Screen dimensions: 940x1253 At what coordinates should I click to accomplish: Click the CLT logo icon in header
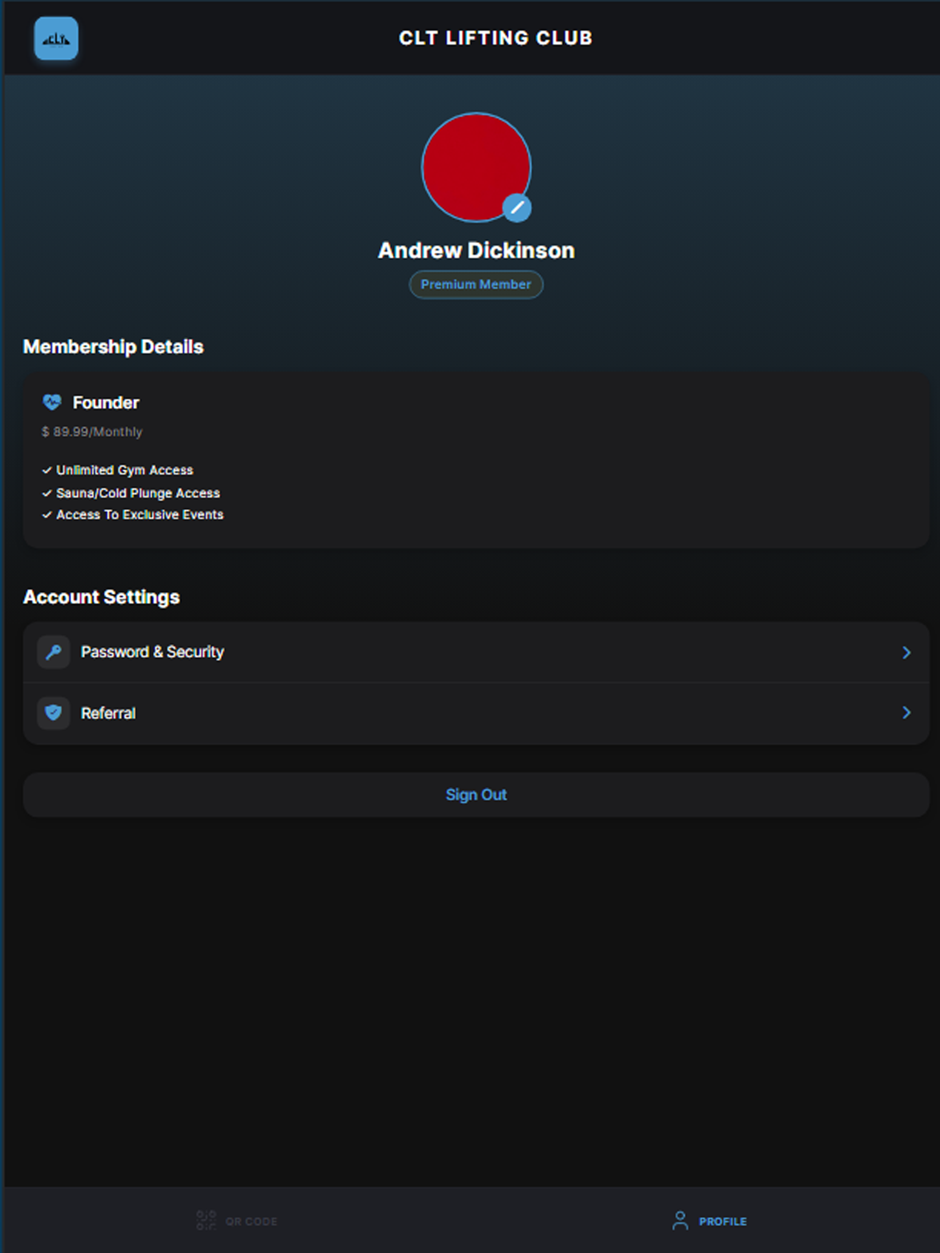tap(56, 39)
